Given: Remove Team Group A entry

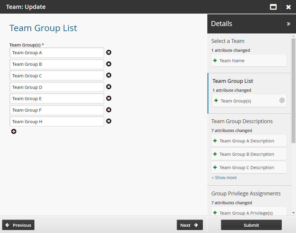Looking at the screenshot, I should 109,52.
